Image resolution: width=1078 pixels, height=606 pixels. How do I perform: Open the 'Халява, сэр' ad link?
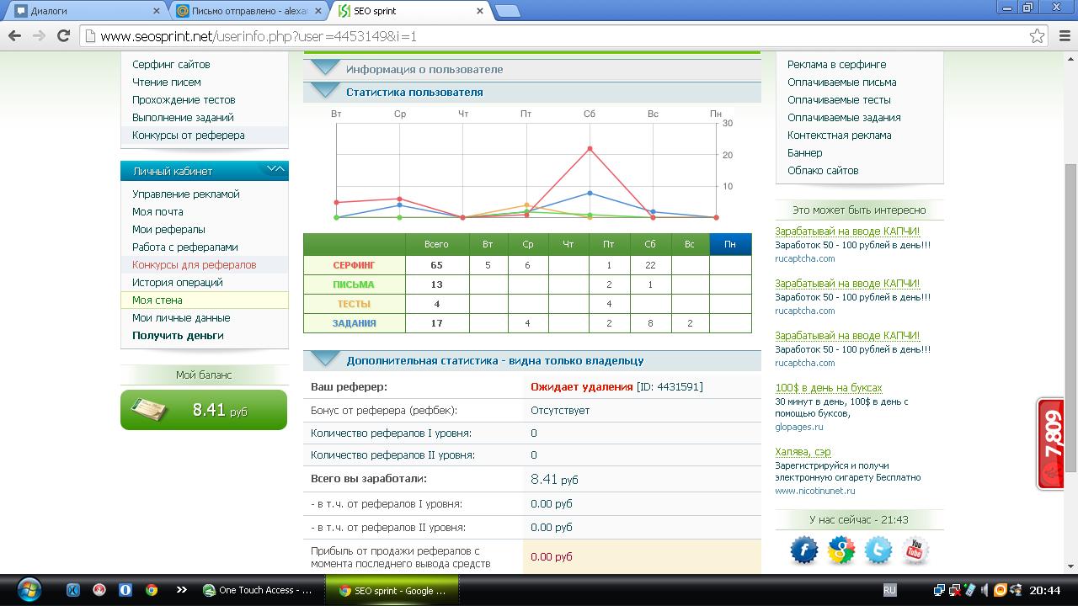[x=803, y=452]
